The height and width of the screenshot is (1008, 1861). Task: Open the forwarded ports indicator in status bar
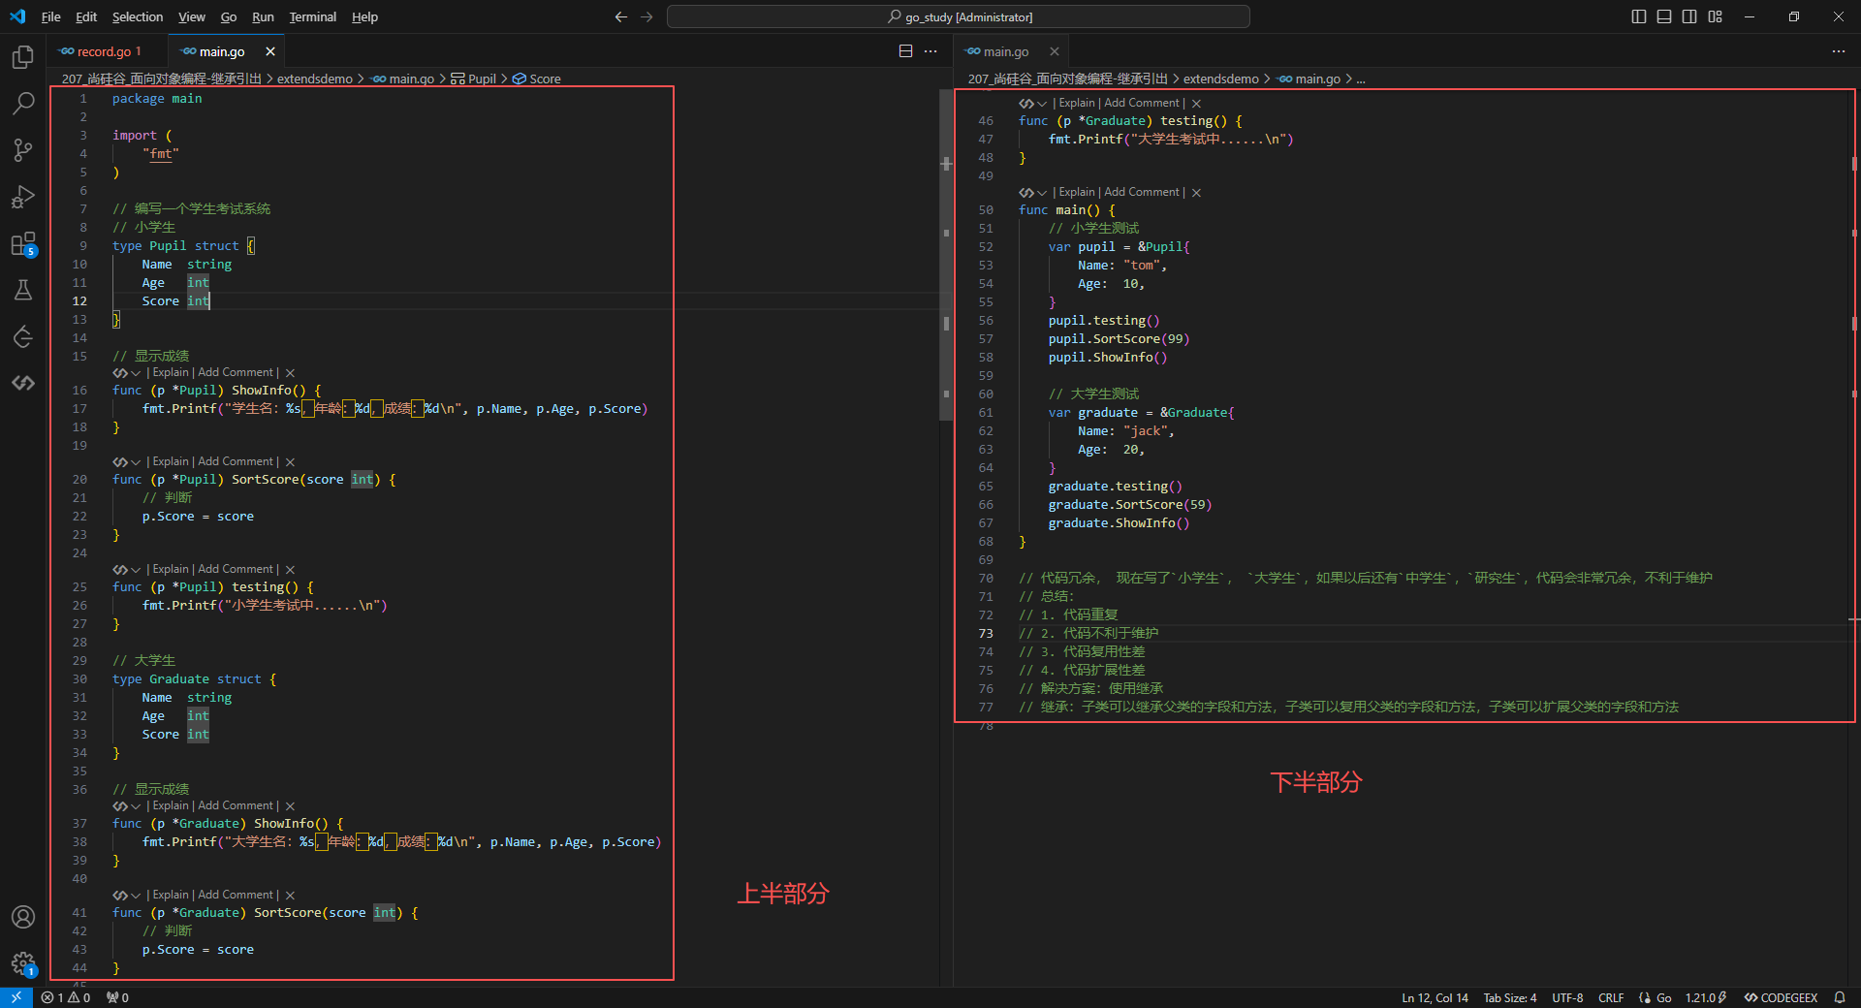click(117, 997)
